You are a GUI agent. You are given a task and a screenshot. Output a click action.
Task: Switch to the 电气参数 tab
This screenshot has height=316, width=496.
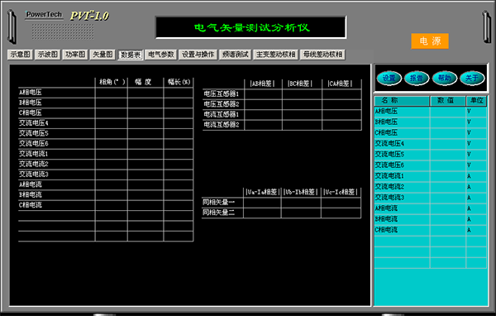[x=161, y=55]
